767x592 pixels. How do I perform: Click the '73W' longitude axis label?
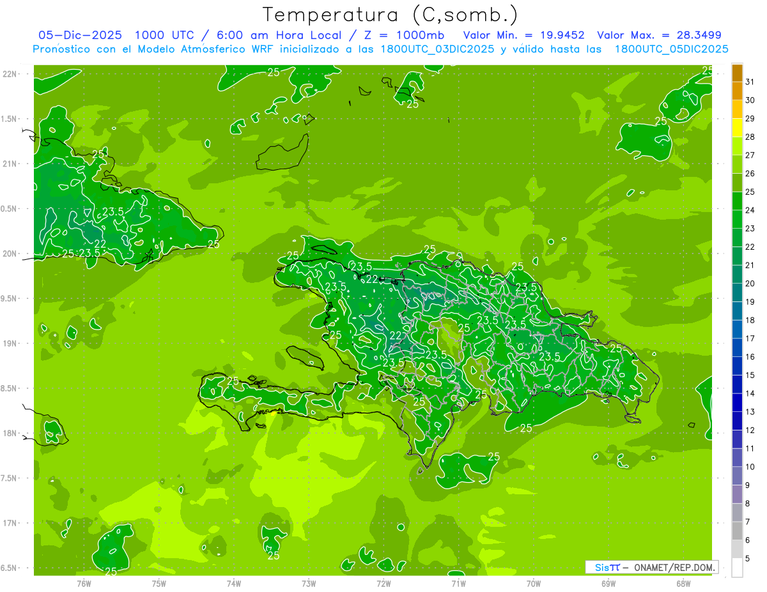[x=309, y=584]
